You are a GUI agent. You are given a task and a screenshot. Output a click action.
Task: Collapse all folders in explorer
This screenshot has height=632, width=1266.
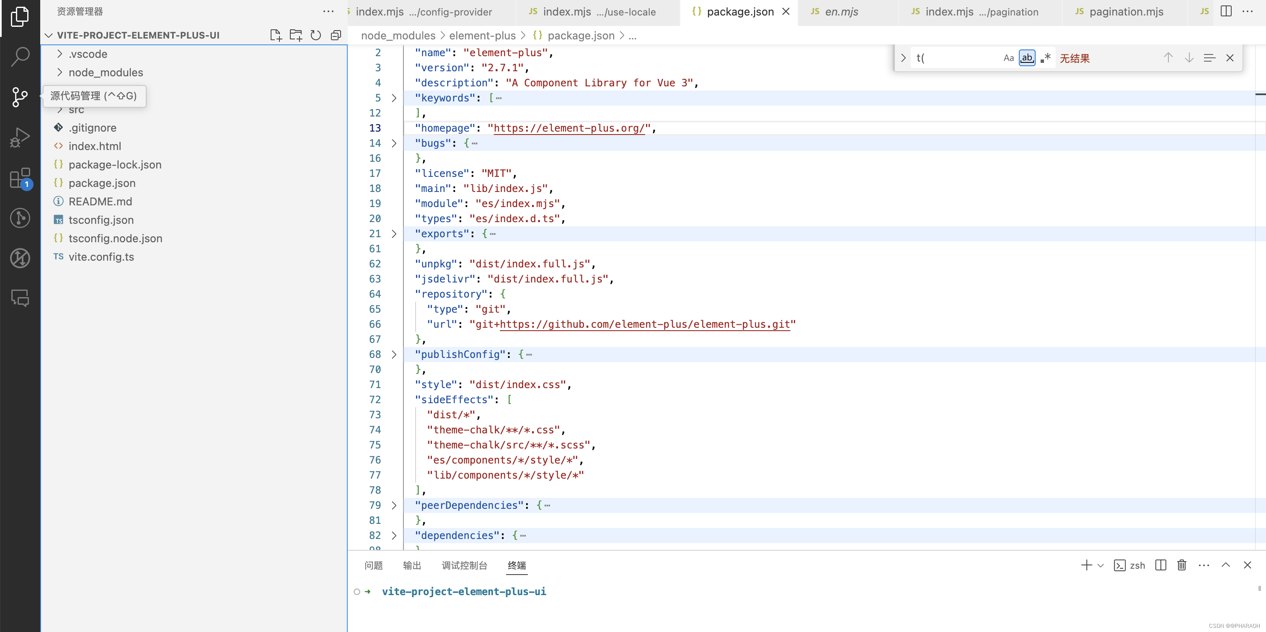point(336,35)
